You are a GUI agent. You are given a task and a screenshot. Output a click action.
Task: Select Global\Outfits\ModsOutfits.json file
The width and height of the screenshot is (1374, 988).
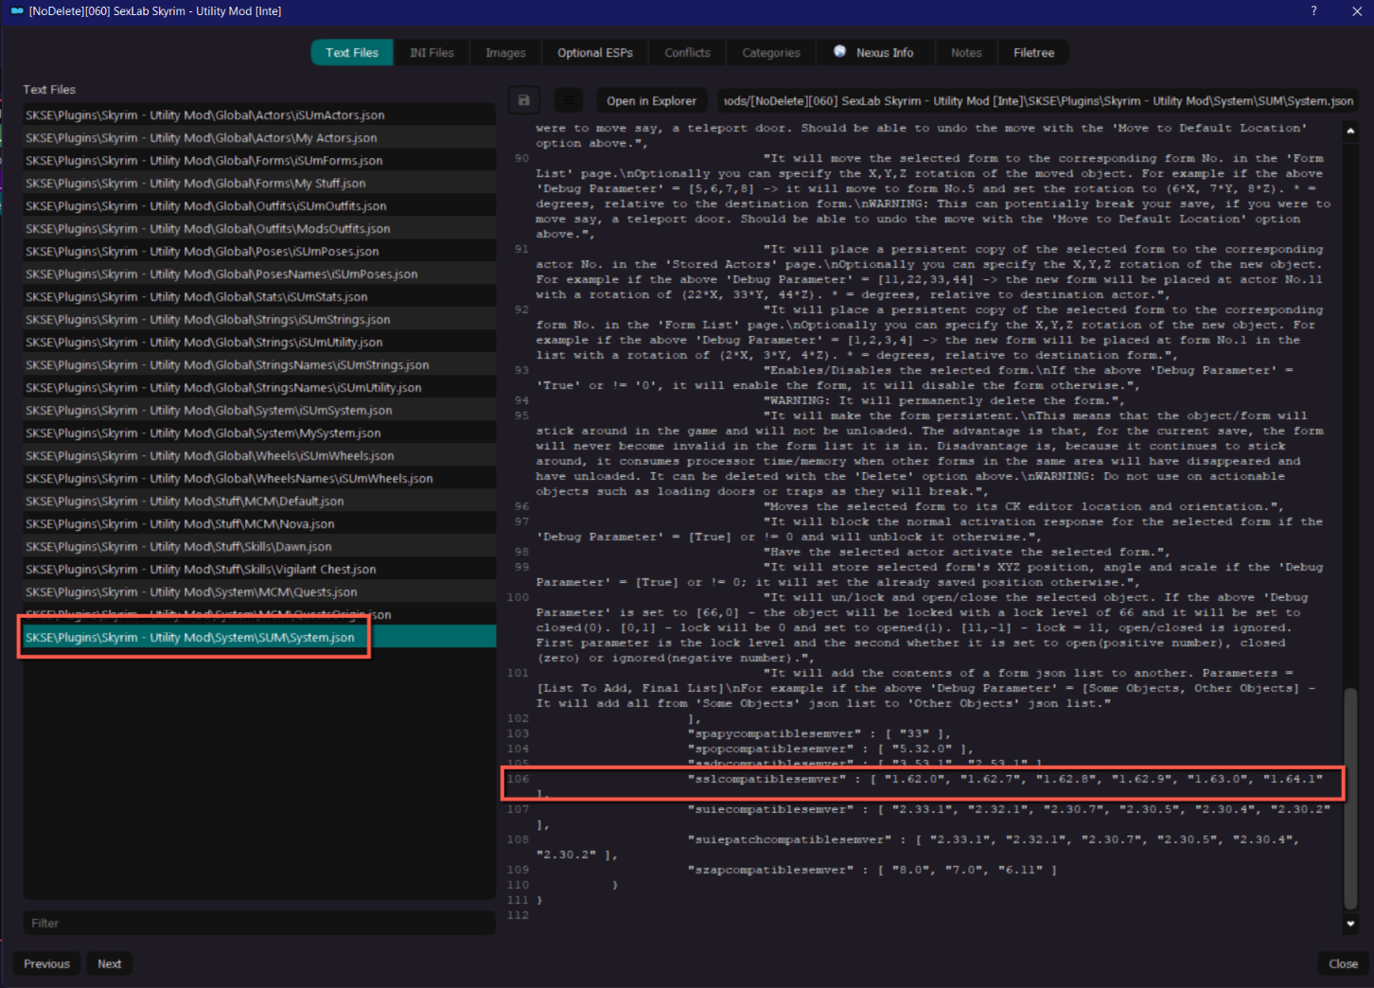pos(259,228)
